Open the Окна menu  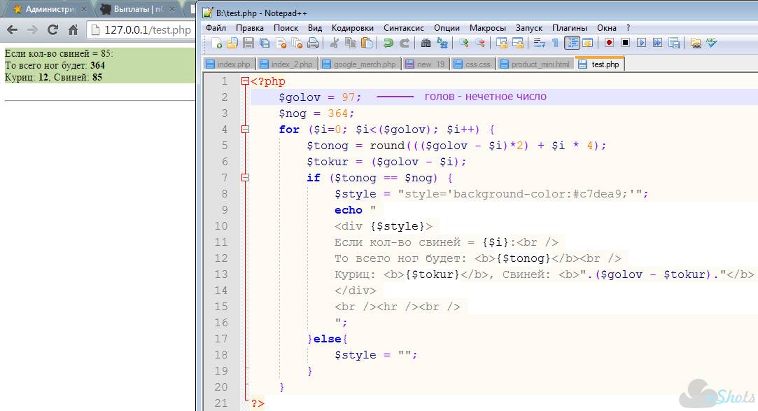pyautogui.click(x=606, y=28)
